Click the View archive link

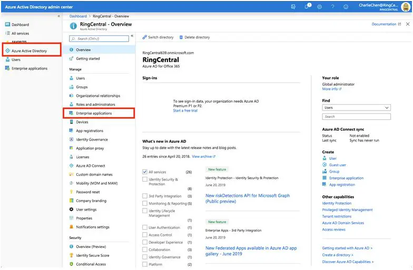tap(203, 157)
